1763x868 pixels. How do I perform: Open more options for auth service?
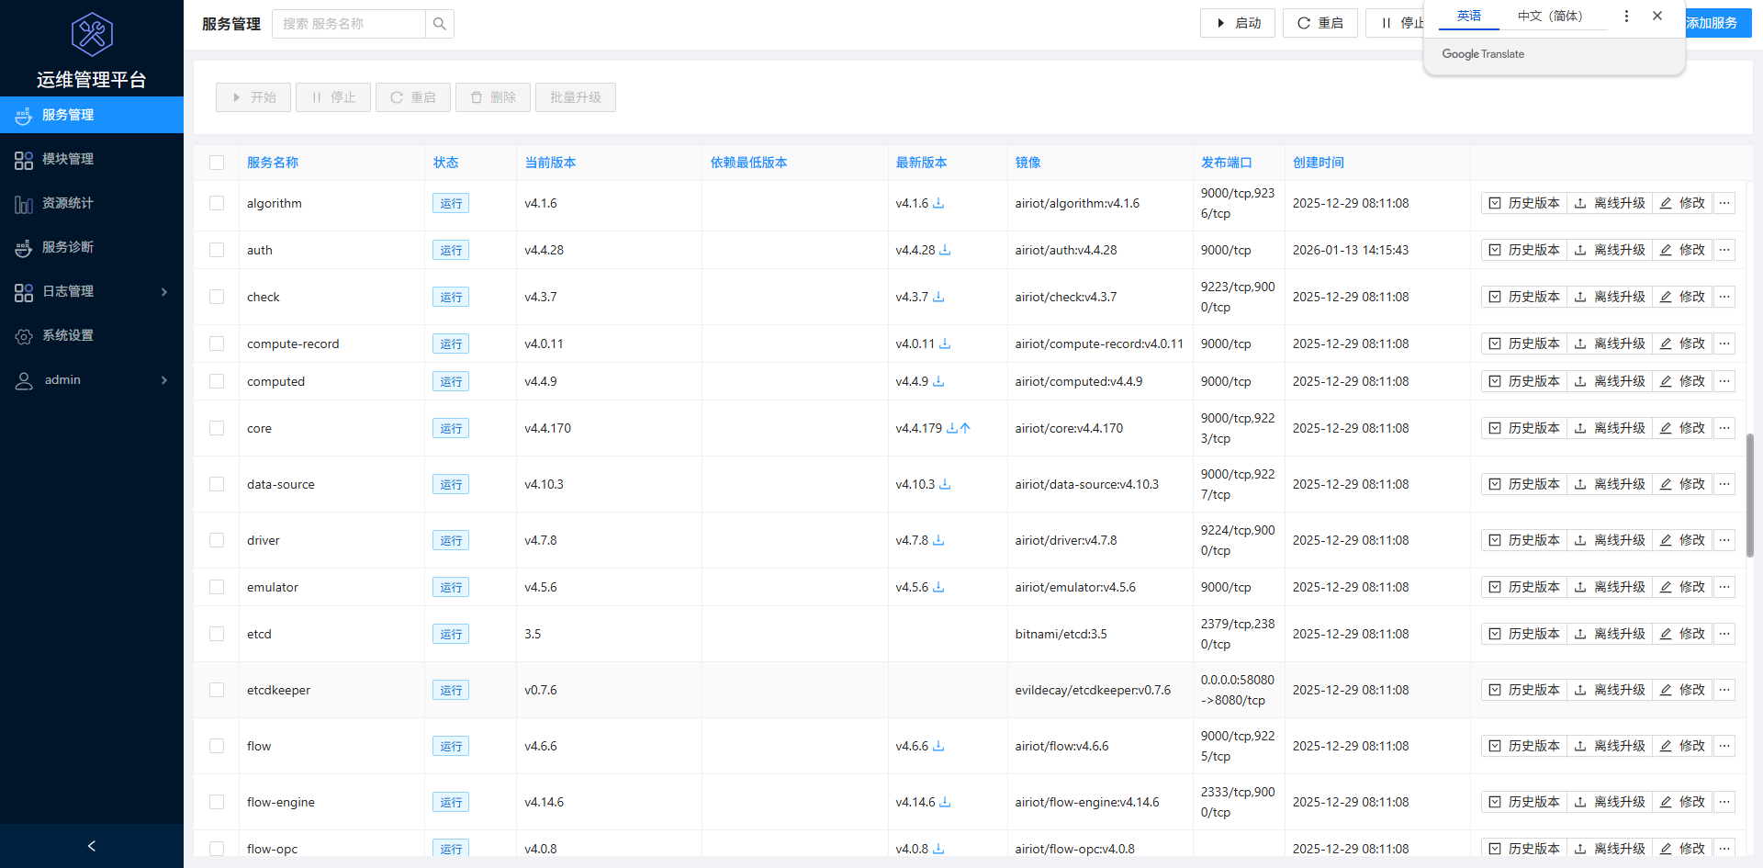pos(1724,250)
